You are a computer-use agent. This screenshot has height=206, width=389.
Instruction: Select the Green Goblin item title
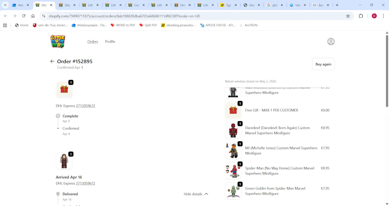[x=275, y=191]
